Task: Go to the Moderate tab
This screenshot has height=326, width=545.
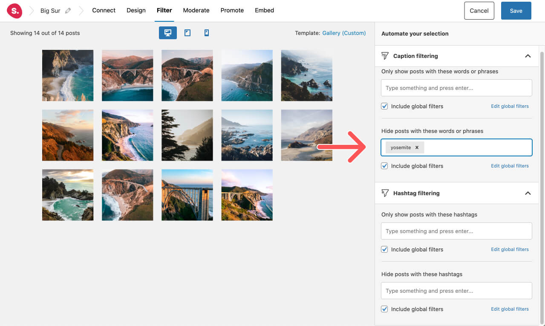Action: (x=196, y=10)
